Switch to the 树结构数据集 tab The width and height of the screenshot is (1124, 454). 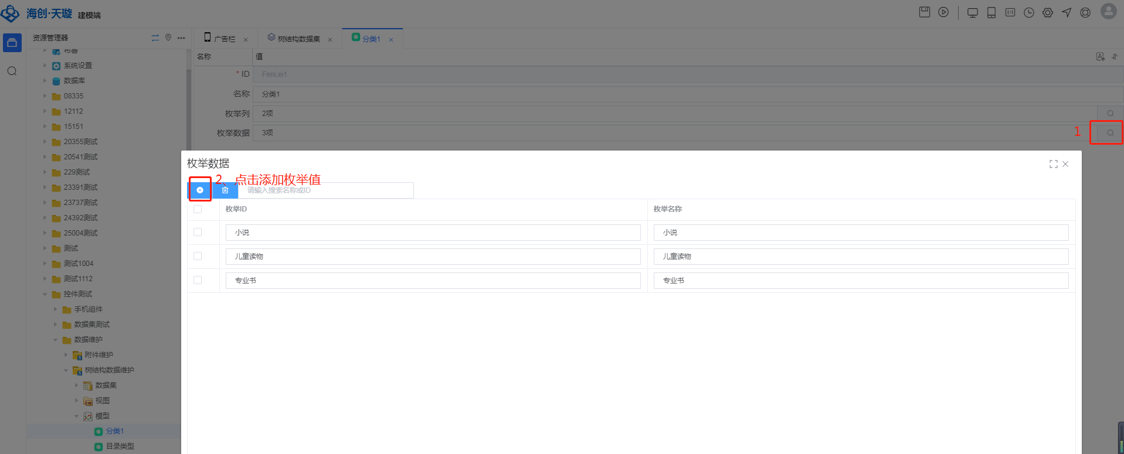point(298,39)
